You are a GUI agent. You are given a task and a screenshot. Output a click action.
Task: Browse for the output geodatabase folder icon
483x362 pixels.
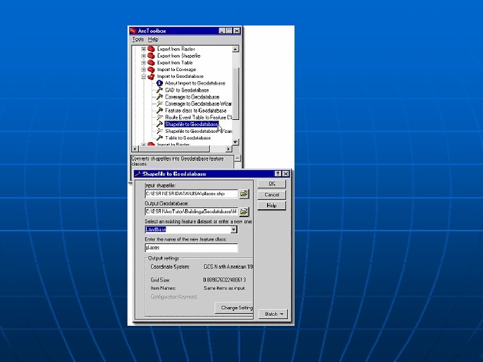coord(244,211)
